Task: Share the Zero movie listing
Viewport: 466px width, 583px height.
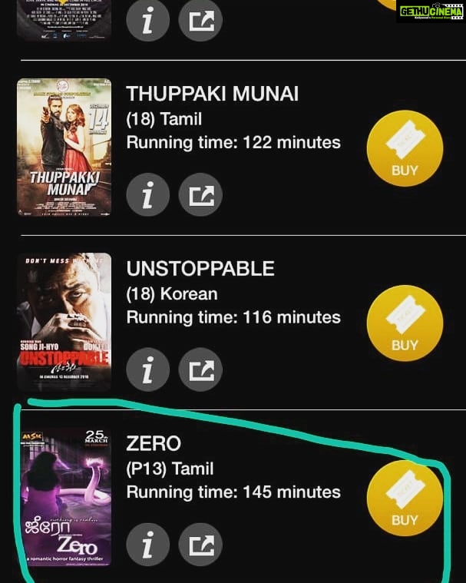Action: (x=200, y=545)
